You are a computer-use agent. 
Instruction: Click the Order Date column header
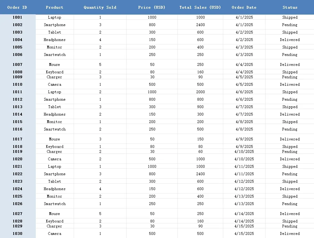click(244, 7)
